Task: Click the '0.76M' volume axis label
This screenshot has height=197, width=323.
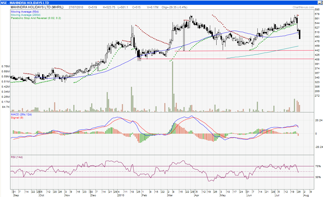Action: click(x=6, y=66)
